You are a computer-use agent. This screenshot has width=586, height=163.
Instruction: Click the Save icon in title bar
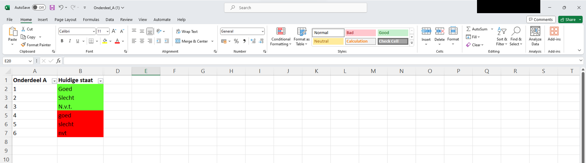pos(52,8)
